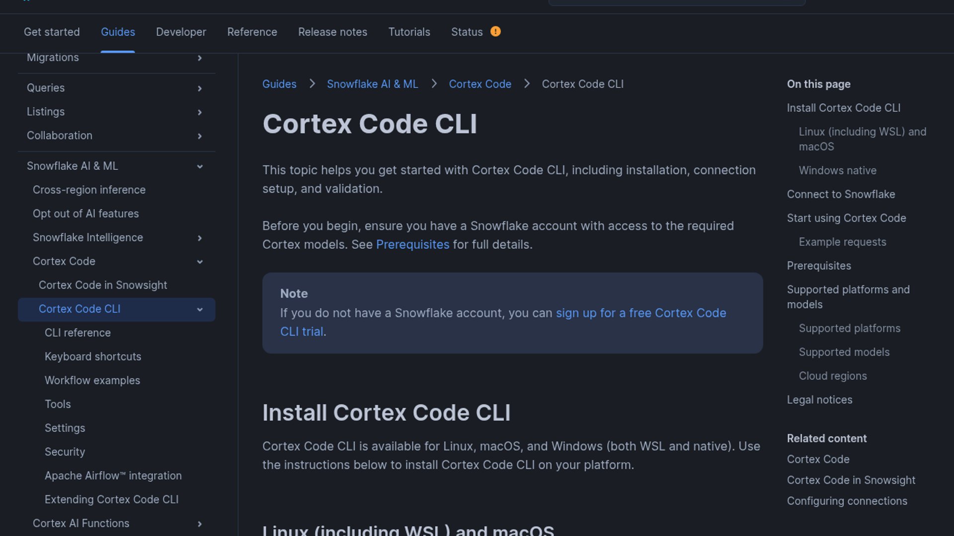Select Keyboard shortcuts sidebar item
Screen dimensions: 954x536
click(x=93, y=356)
